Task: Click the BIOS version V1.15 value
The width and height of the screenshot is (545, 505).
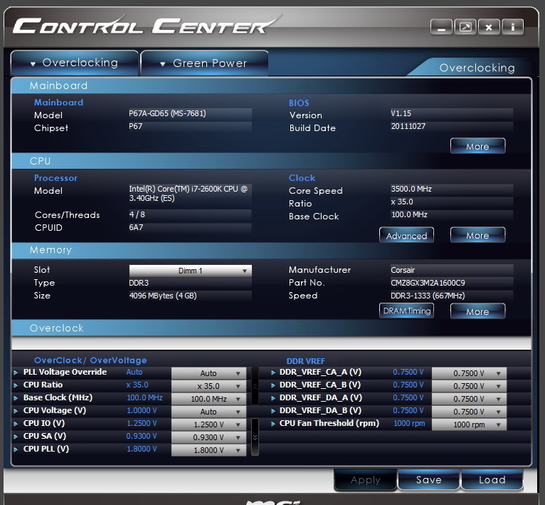Action: tap(401, 113)
